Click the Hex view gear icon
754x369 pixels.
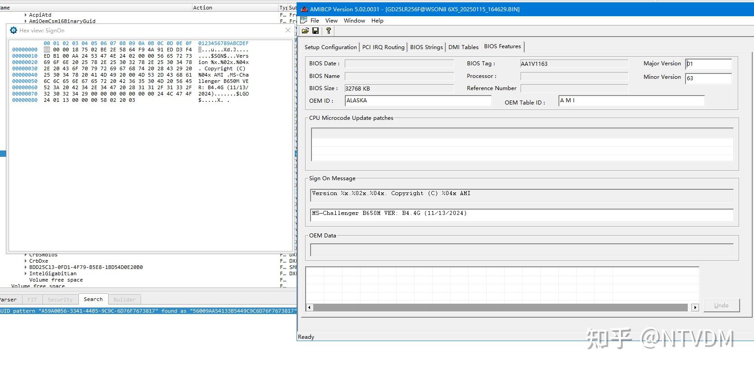coord(14,30)
